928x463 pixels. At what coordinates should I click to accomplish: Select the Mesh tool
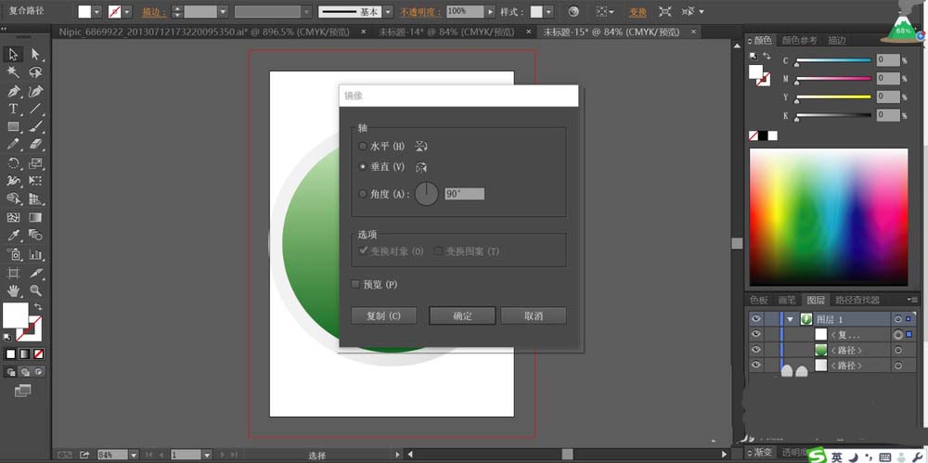point(13,217)
